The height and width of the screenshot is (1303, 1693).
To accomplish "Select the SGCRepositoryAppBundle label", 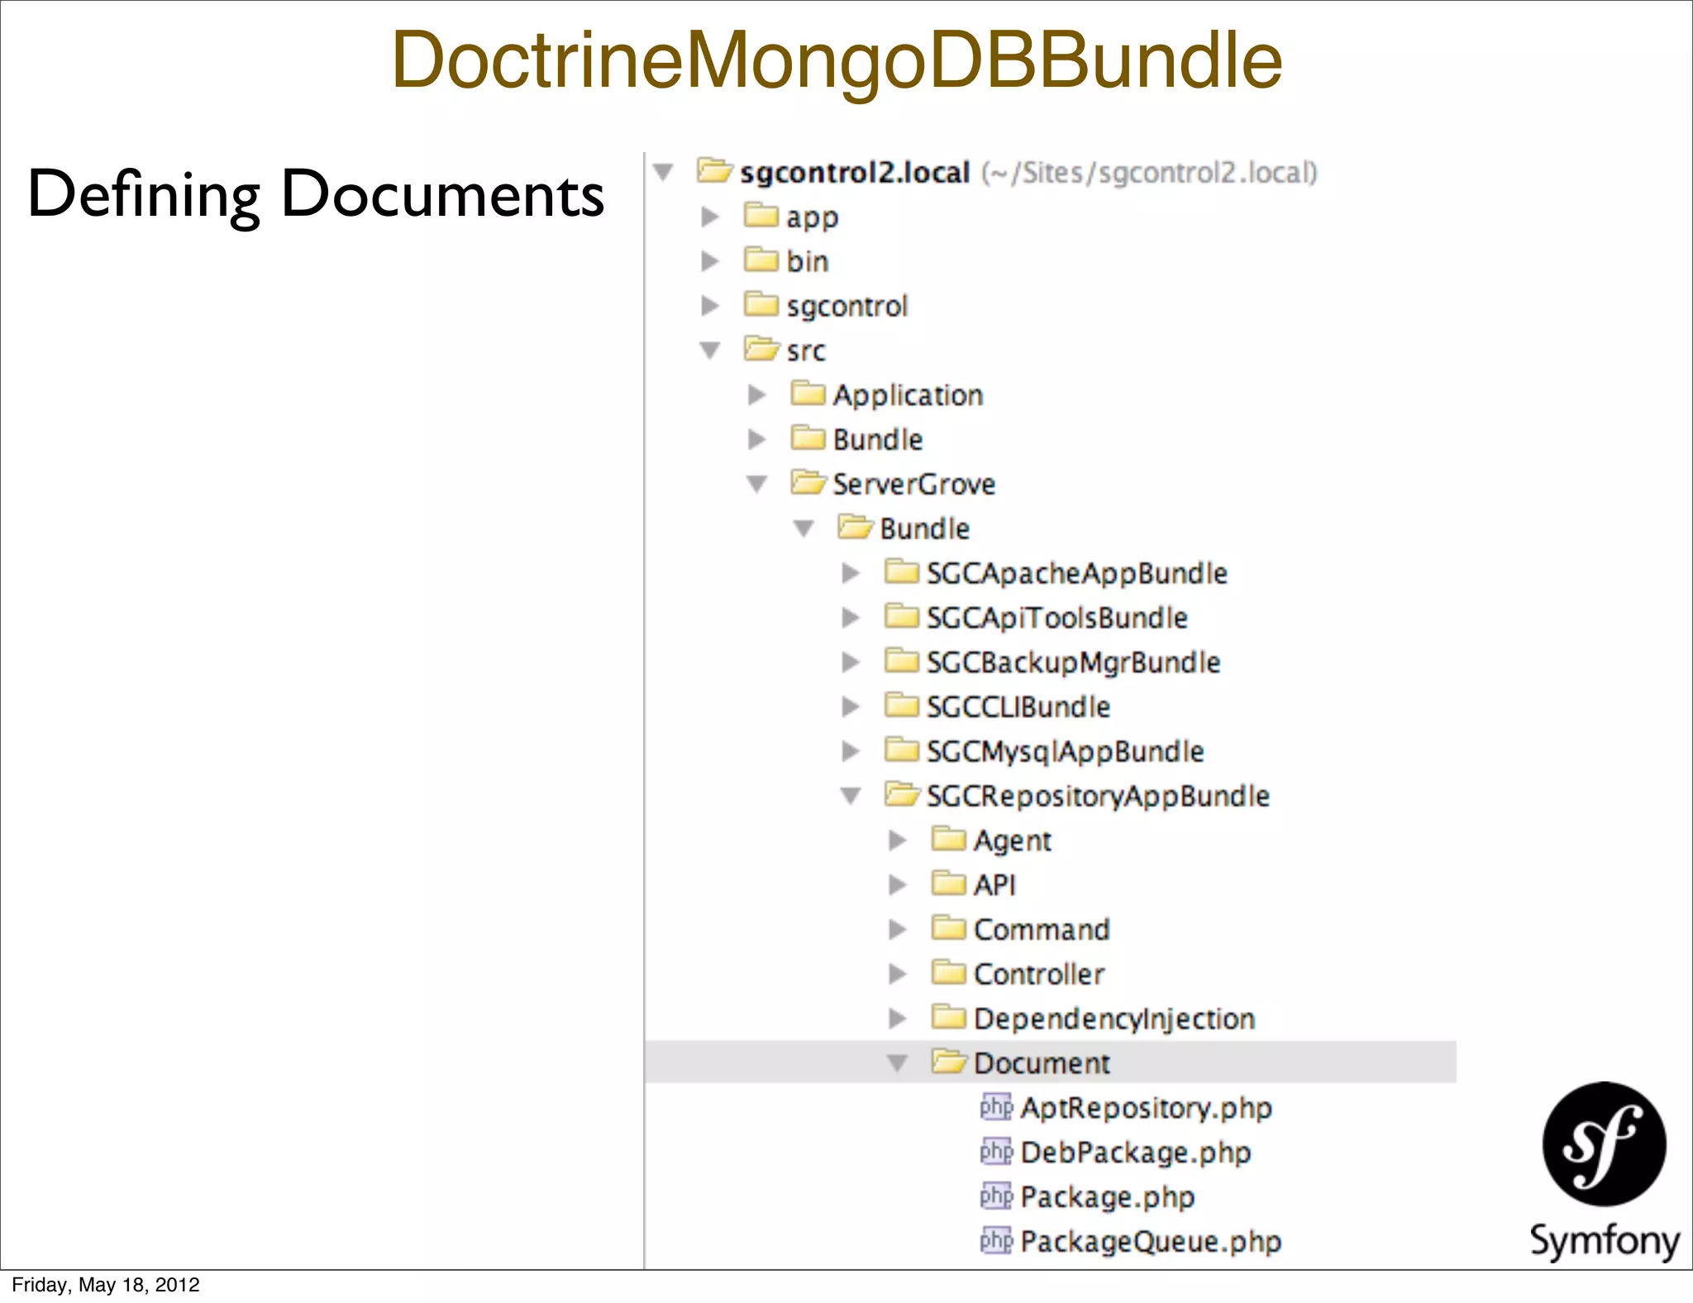I will 1098,797.
